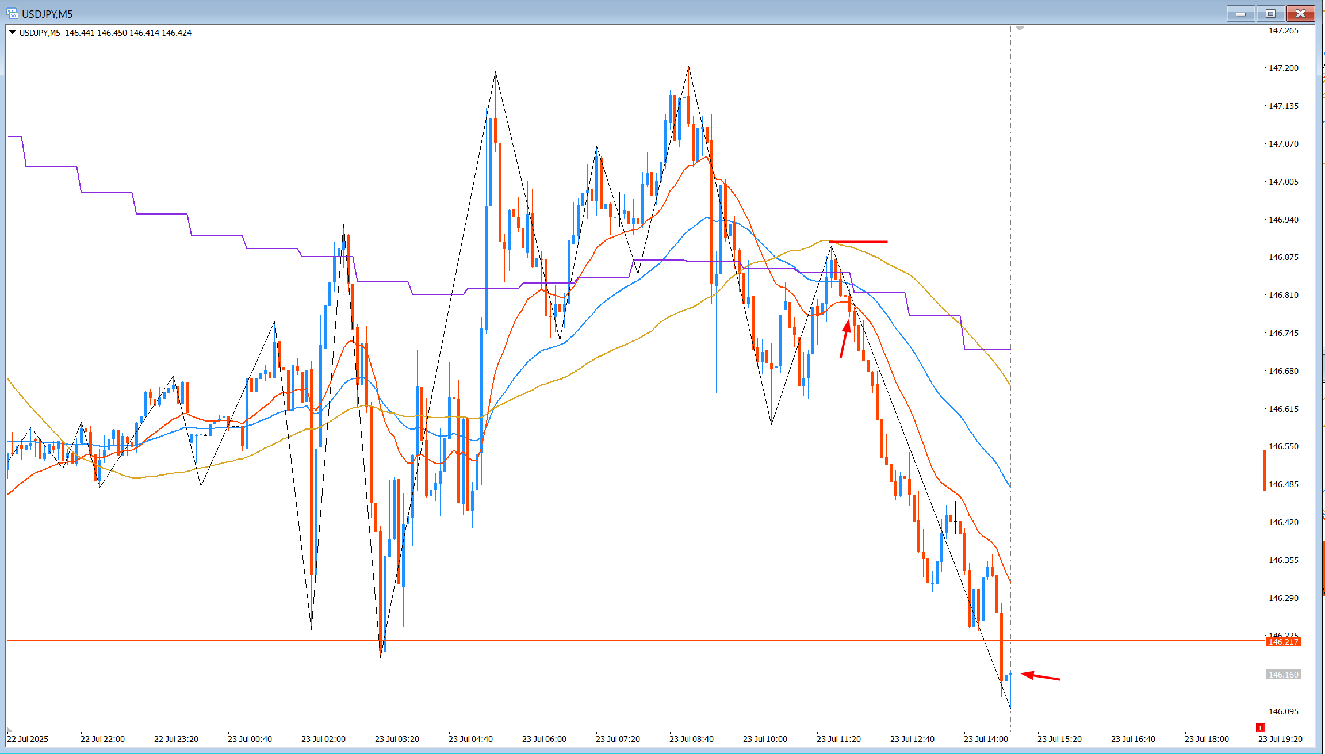This screenshot has height=754, width=1325.
Task: Click the gray chart shift marker triangle
Action: coord(1020,28)
